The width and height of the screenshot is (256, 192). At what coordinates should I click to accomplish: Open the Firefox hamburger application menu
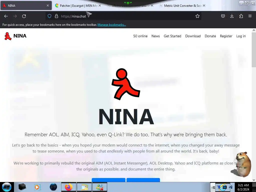[x=250, y=16]
